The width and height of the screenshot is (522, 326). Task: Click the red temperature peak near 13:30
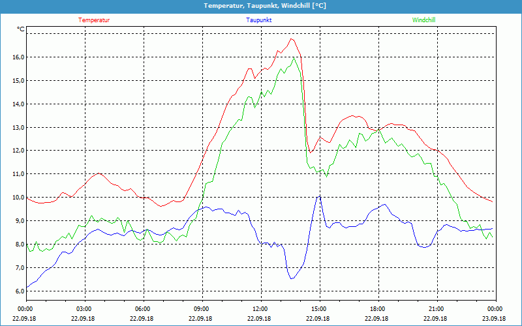[x=291, y=39]
